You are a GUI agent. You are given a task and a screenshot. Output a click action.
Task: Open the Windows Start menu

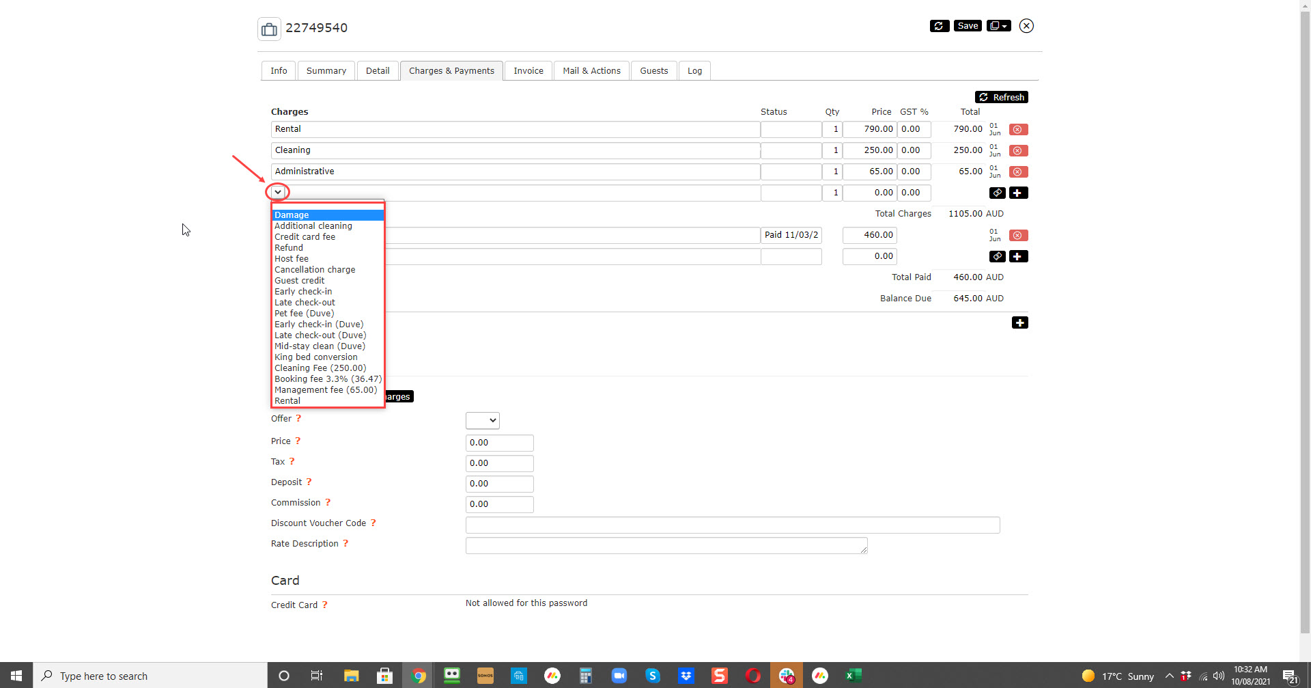point(16,676)
